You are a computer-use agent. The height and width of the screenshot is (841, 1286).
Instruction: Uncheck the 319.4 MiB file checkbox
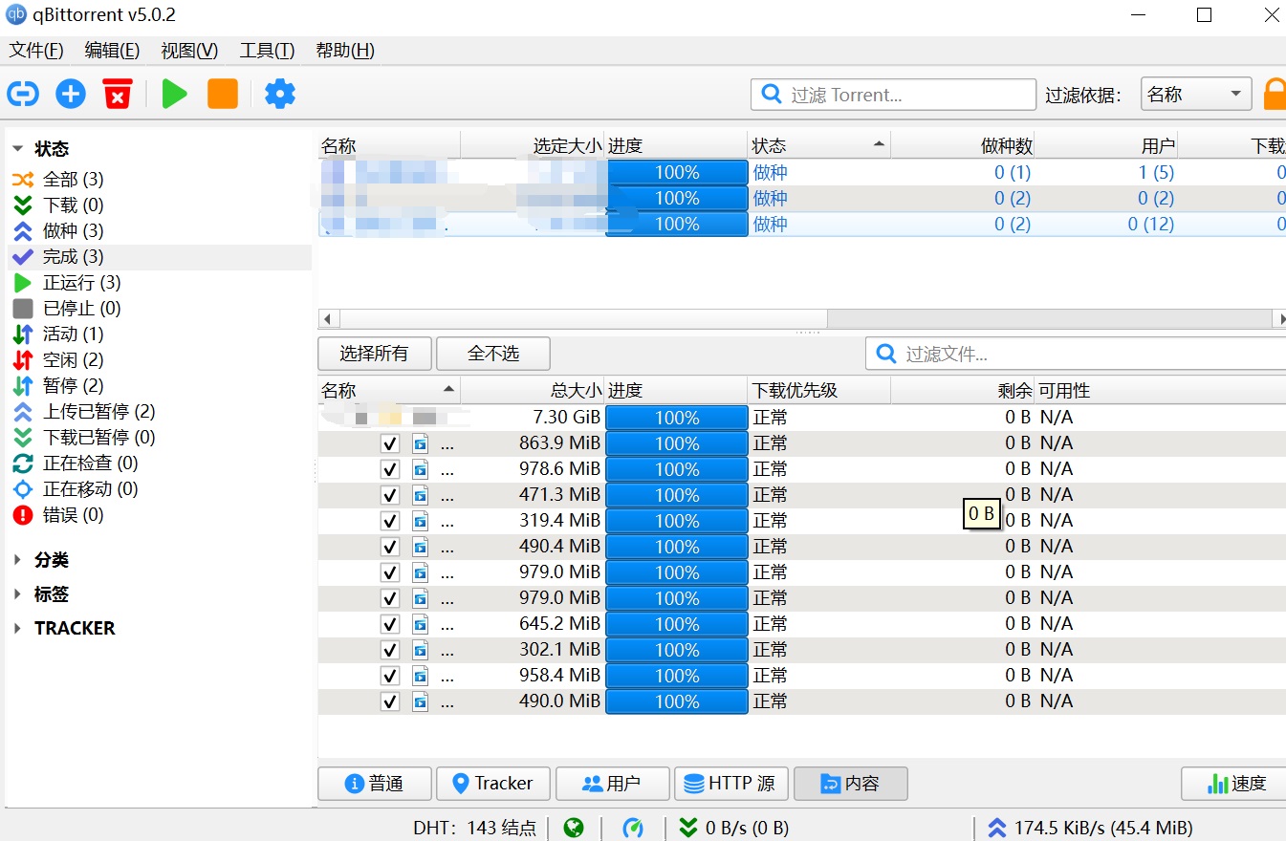pos(389,521)
